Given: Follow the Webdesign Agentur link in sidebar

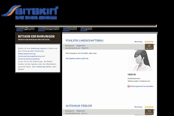Looking at the screenshot, I should [39, 48].
